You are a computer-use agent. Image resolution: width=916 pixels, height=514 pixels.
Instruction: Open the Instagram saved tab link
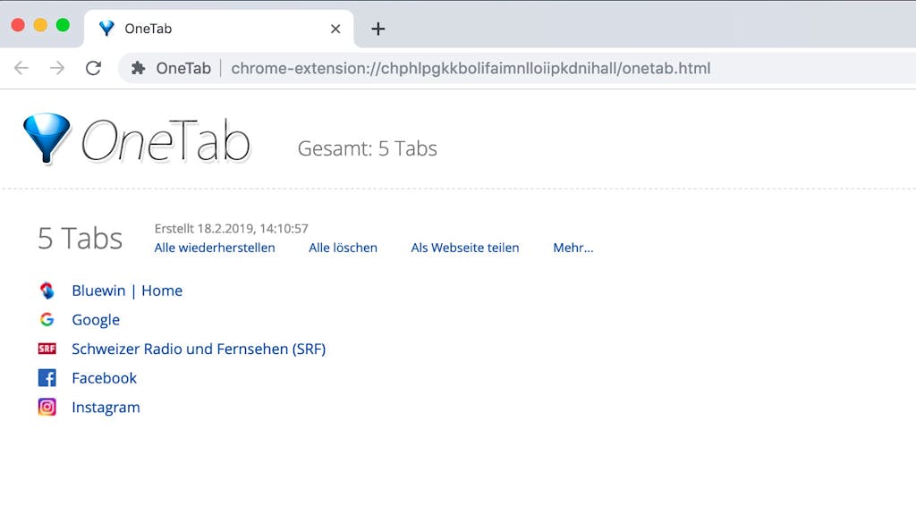(106, 407)
